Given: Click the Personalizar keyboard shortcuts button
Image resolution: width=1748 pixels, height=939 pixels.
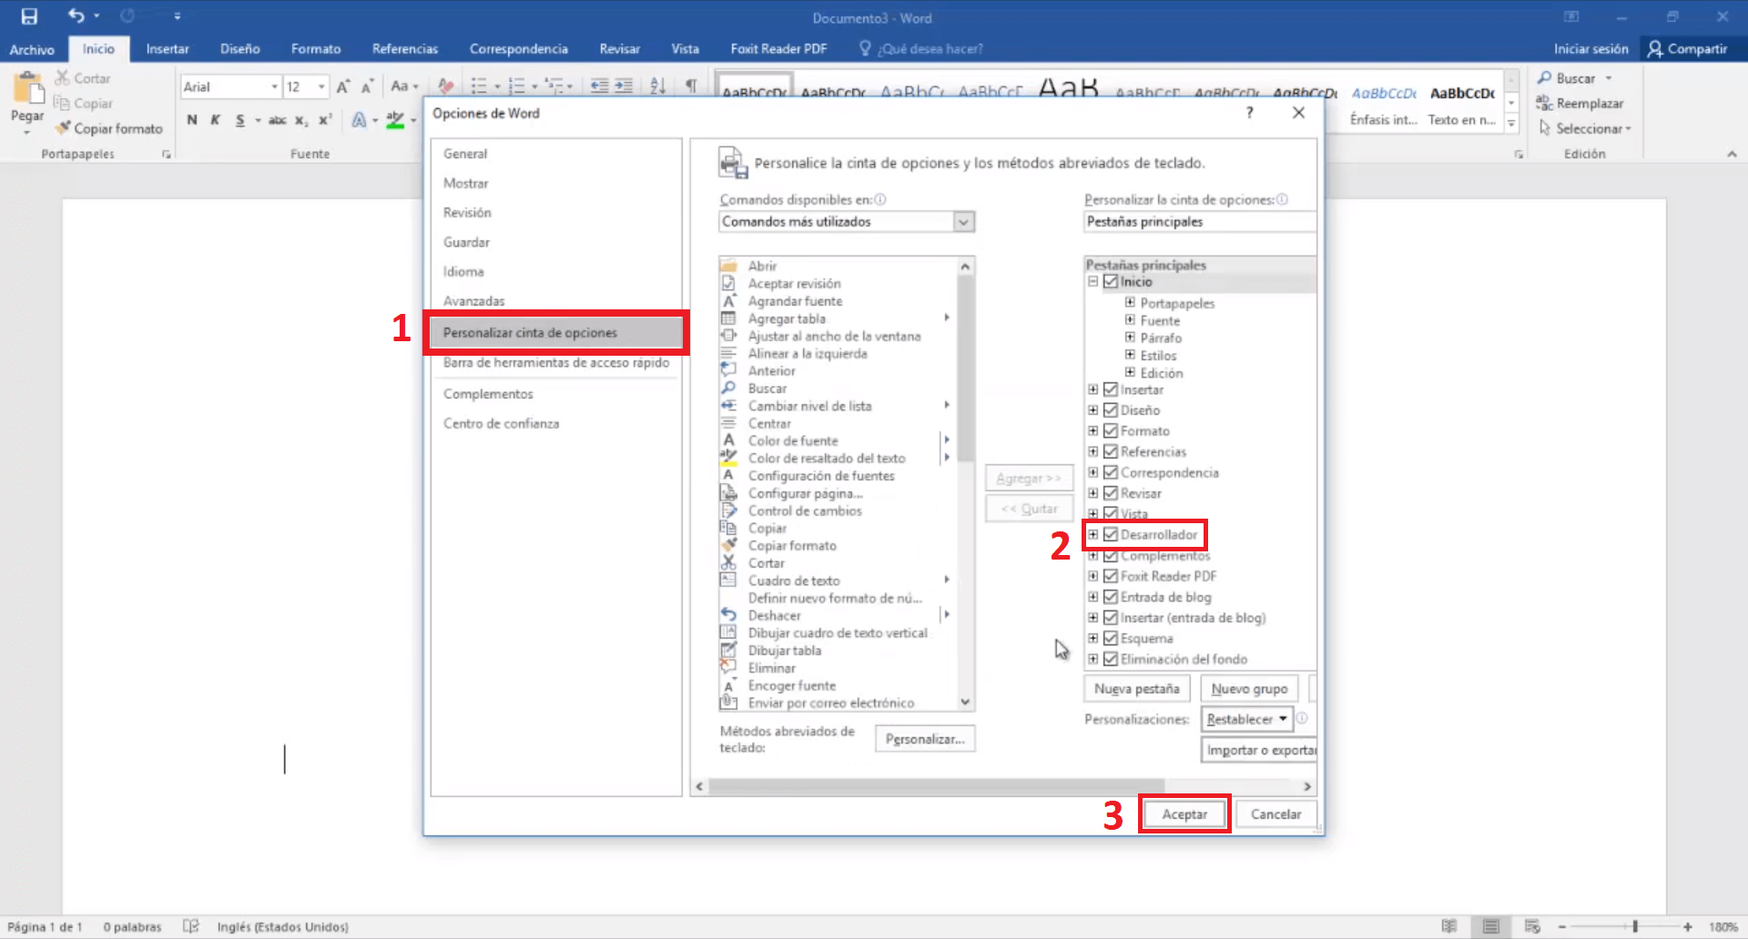Looking at the screenshot, I should click(925, 739).
